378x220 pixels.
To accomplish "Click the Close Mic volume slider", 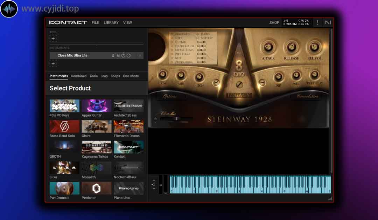I will [x=176, y=119].
